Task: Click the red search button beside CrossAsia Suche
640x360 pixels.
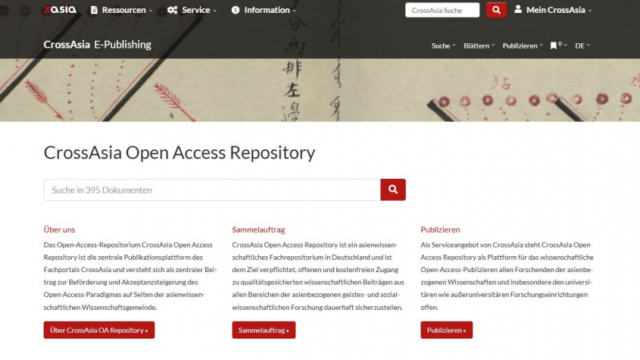Action: click(x=496, y=10)
